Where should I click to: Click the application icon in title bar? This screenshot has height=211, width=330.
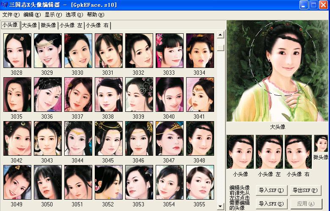point(4,5)
